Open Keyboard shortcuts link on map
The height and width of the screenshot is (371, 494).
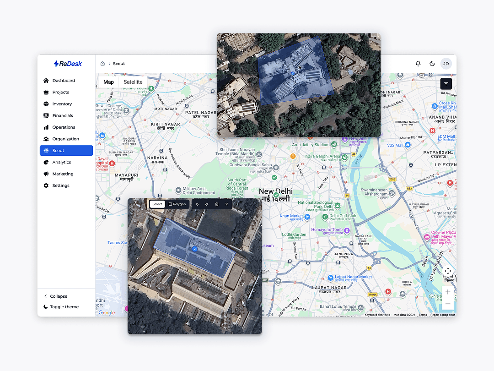point(377,315)
